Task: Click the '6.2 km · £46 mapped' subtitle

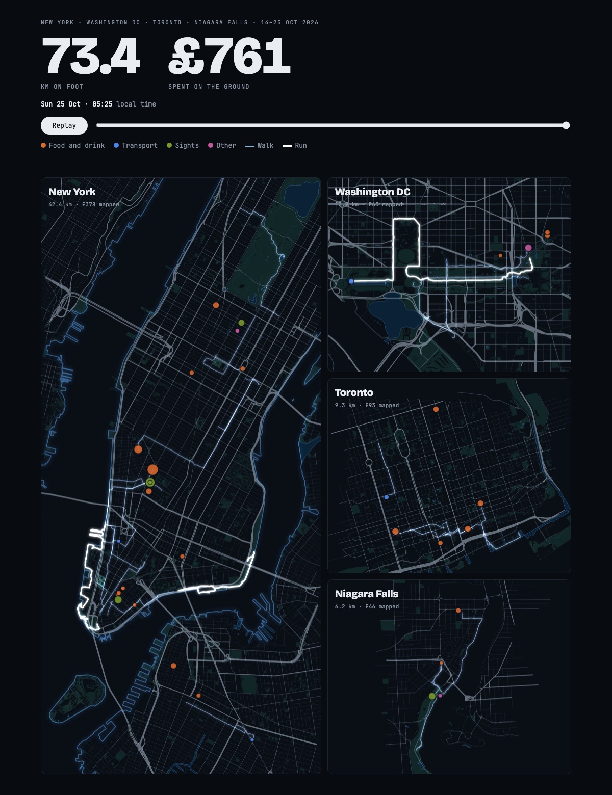Action: click(367, 606)
